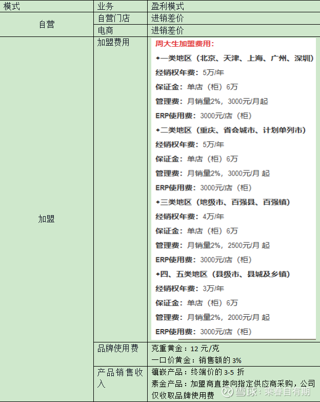The image size is (320, 402).
Task: Click 进销差价 in the 电商 row
Action: (167, 30)
